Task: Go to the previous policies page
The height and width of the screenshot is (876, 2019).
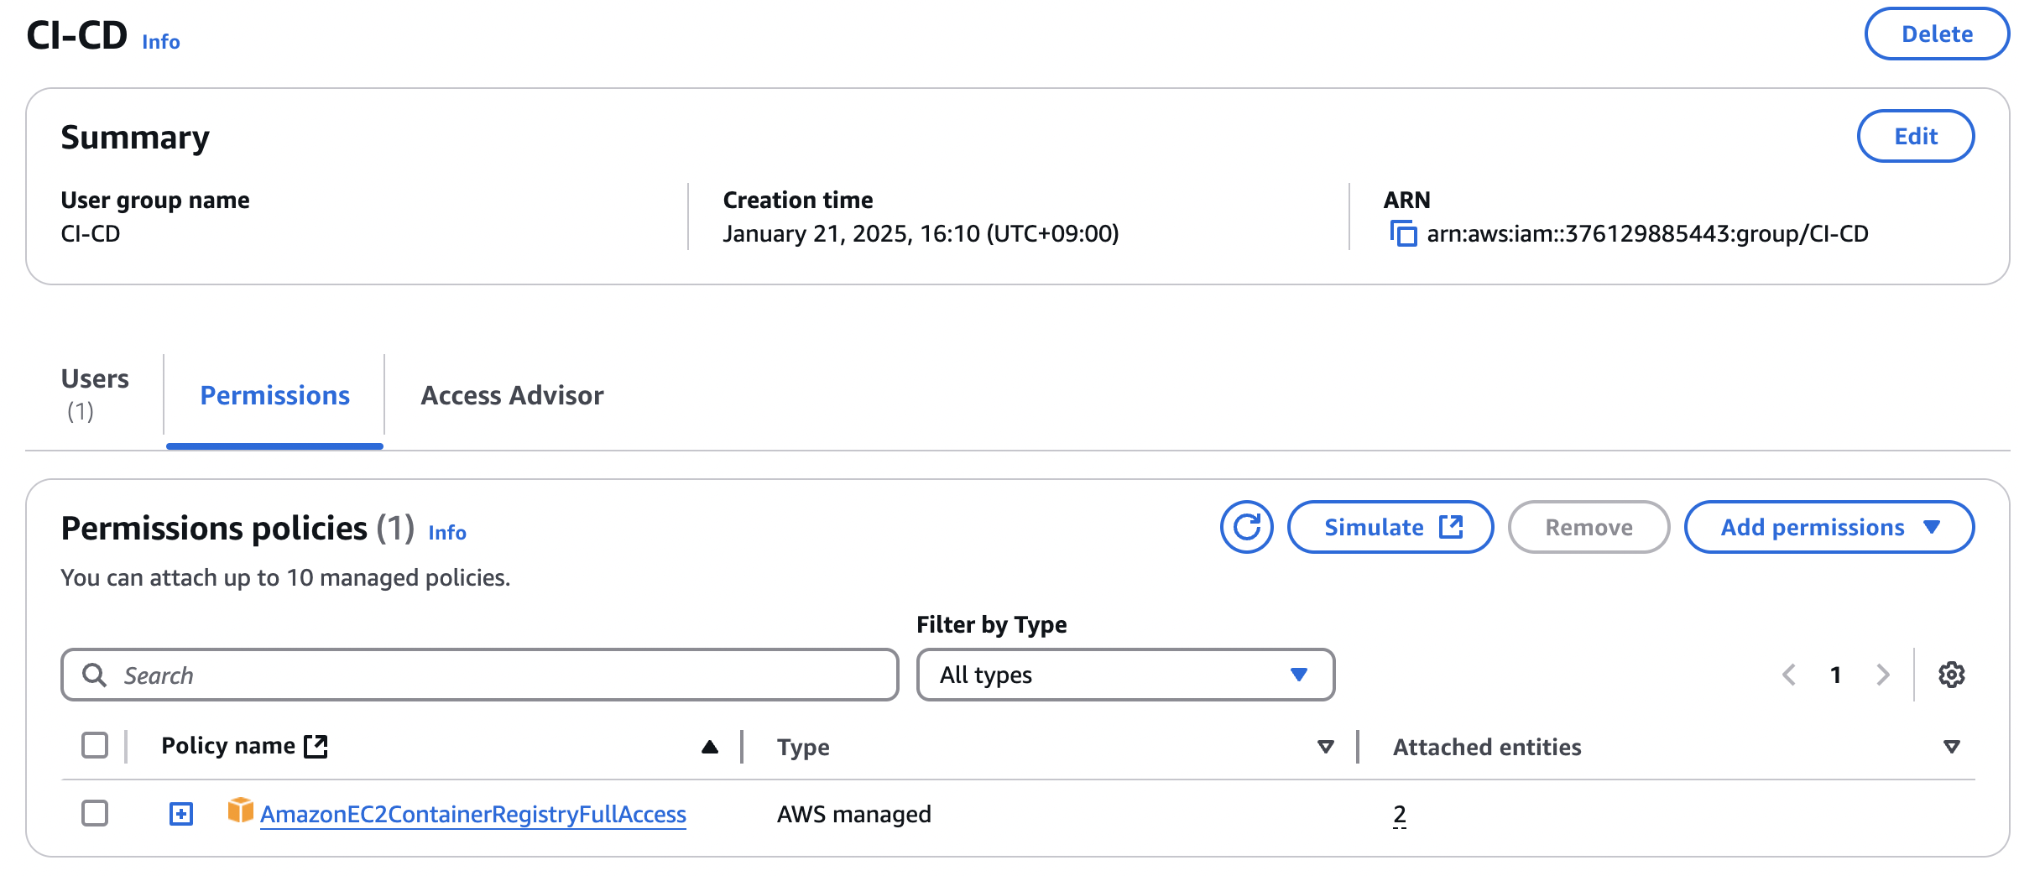Action: click(1788, 675)
